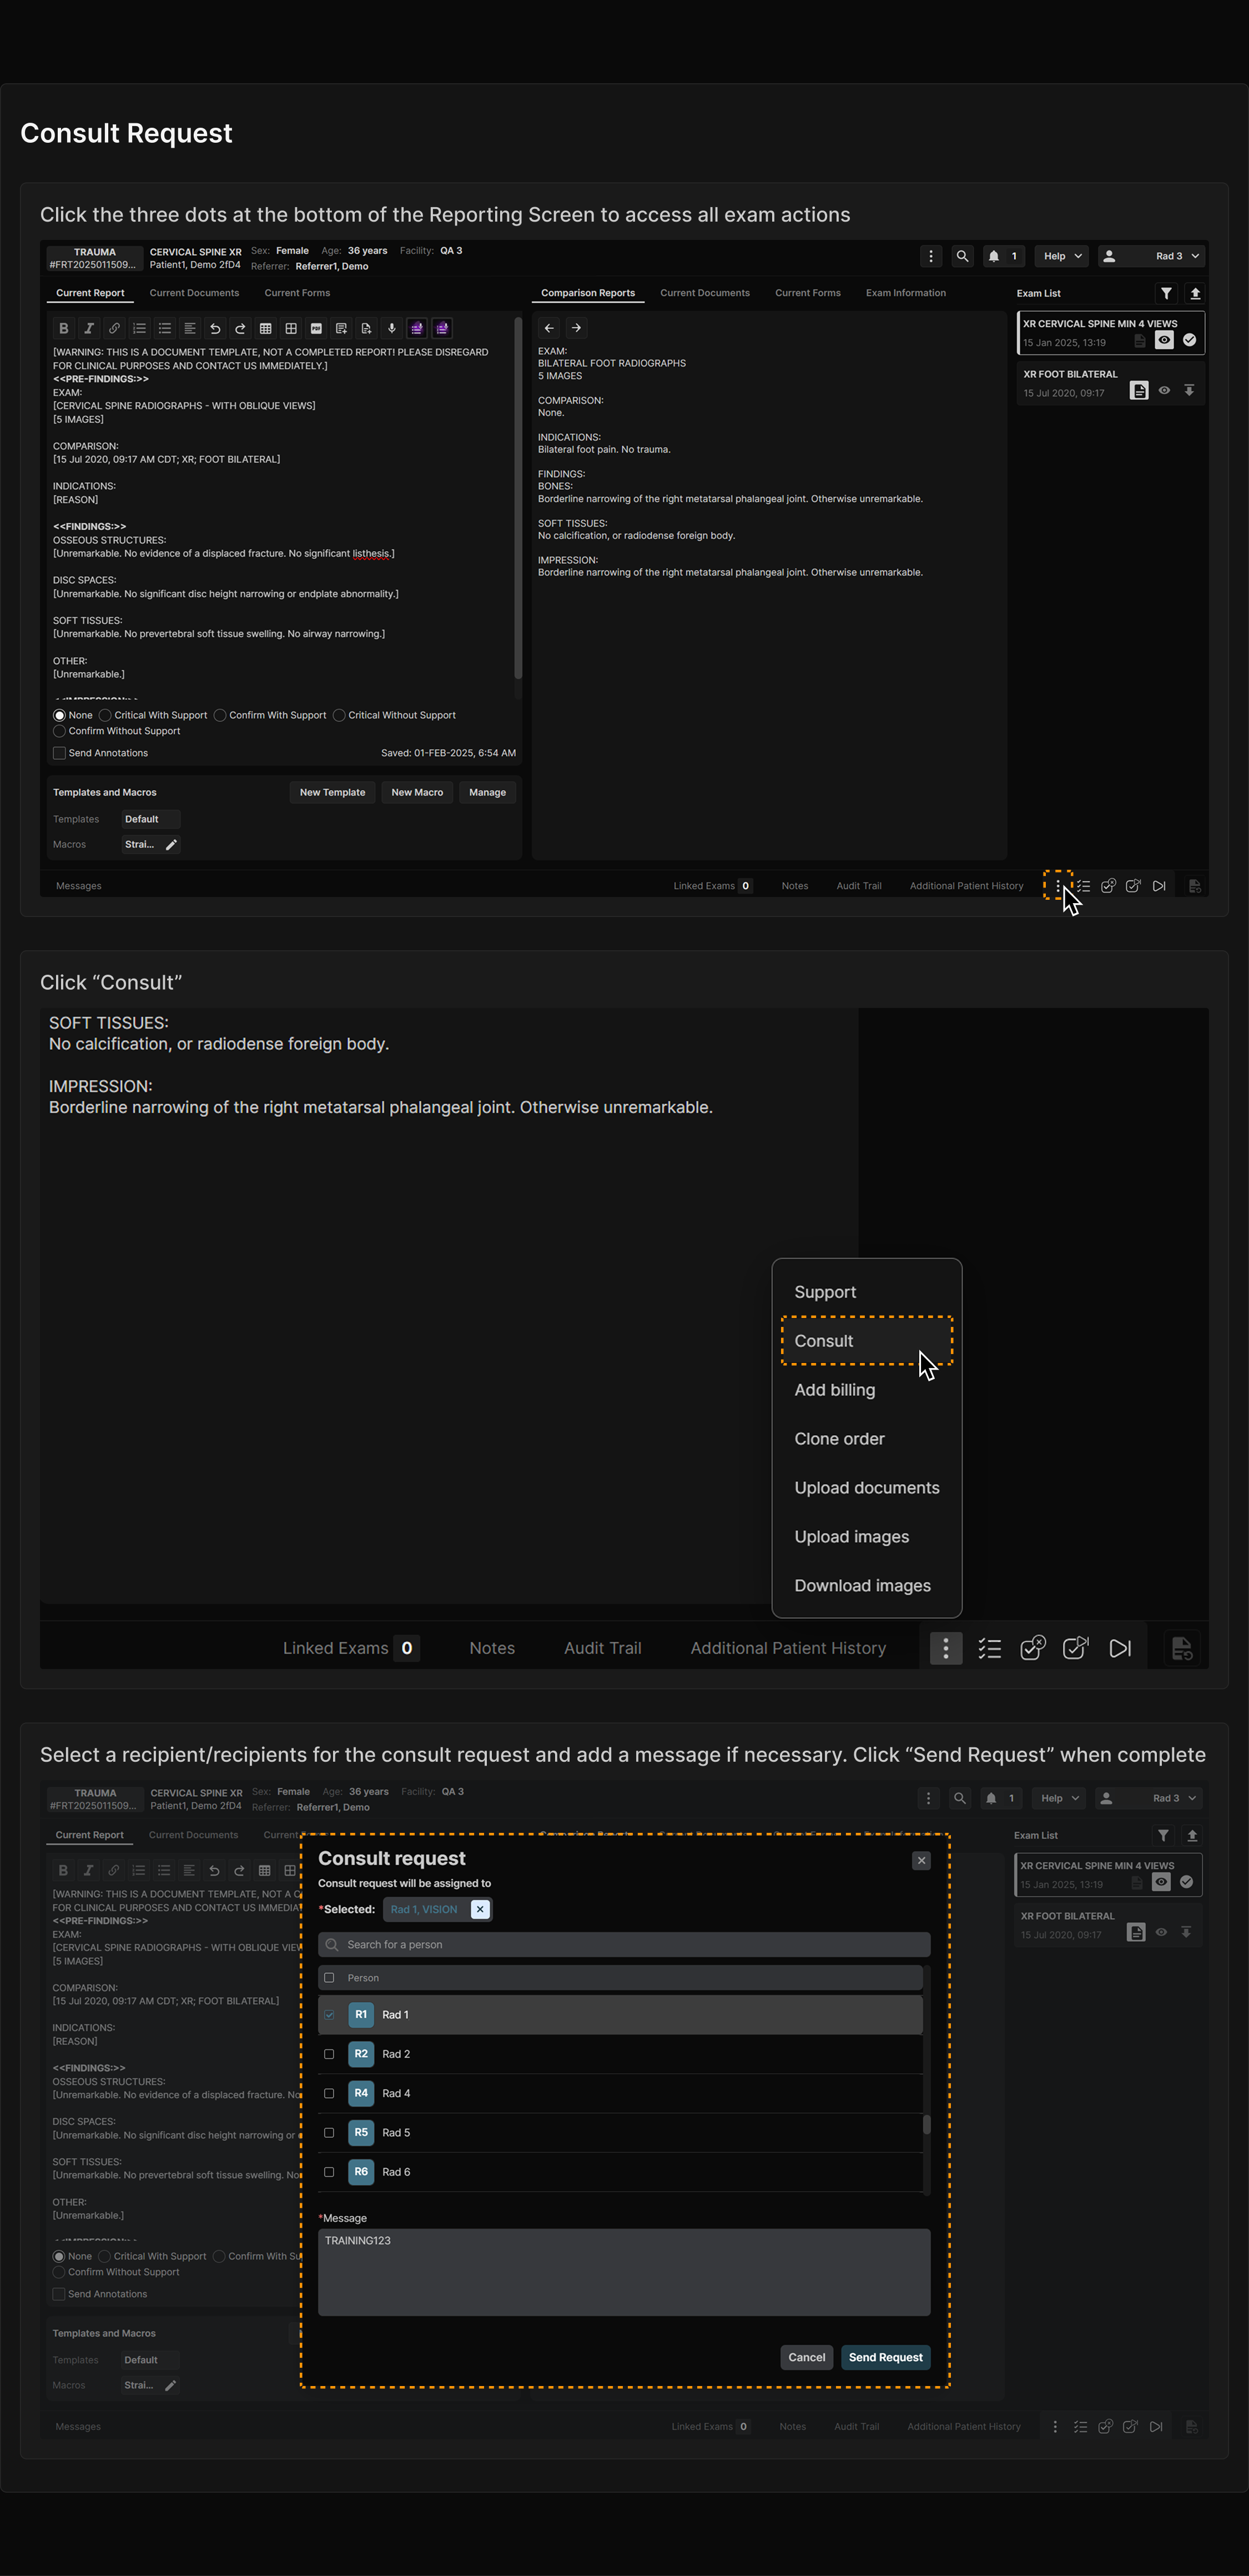This screenshot has height=2576, width=1249.
Task: Click the Redo arrow in top reporting screen toolbar
Action: [x=240, y=328]
